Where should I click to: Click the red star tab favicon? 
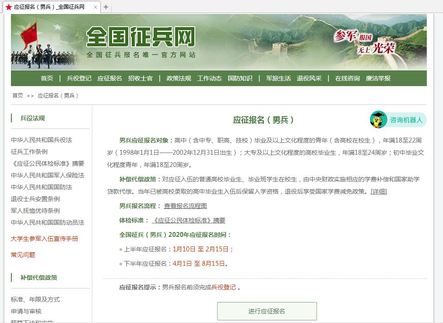[9, 7]
